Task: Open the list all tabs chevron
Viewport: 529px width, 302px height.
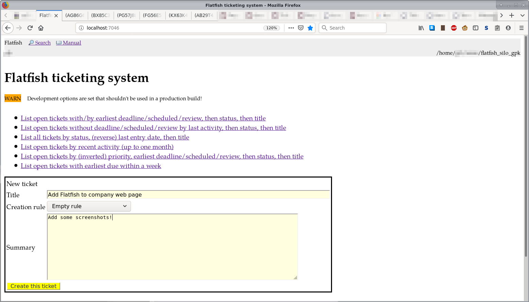Action: pyautogui.click(x=522, y=15)
